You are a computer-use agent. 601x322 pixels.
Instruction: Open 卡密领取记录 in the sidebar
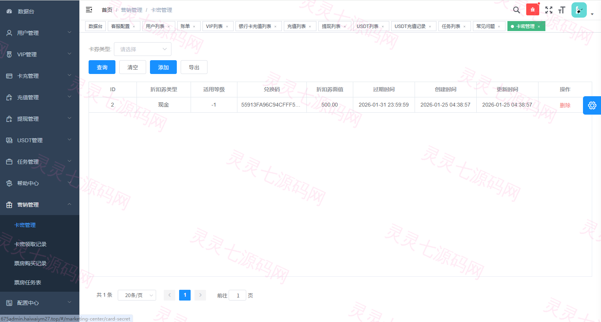pyautogui.click(x=30, y=244)
